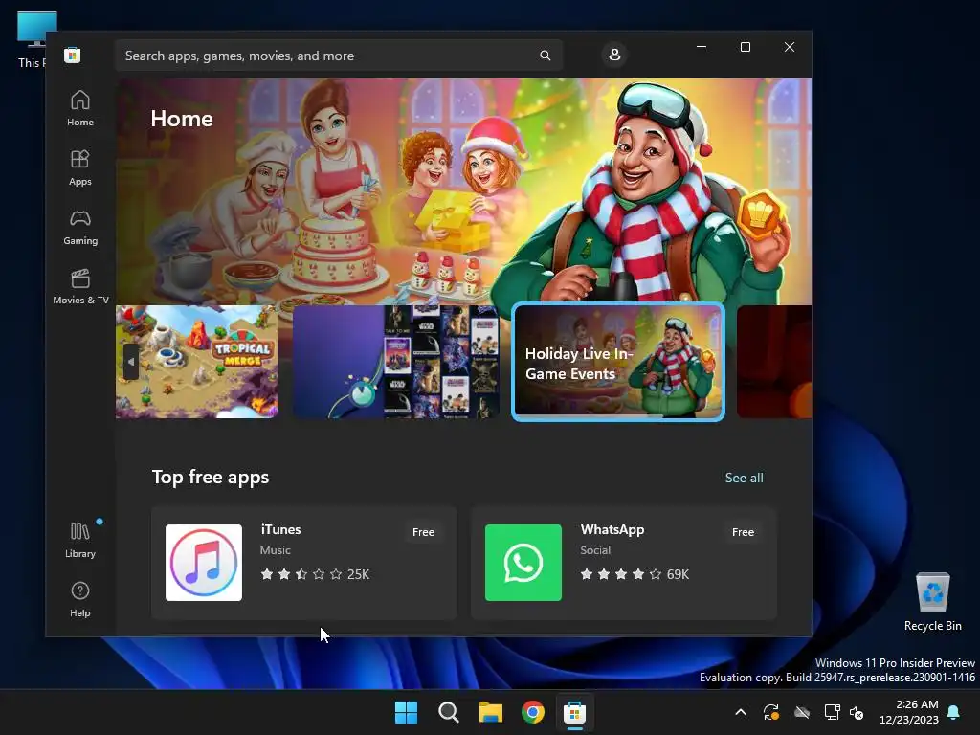The image size is (980, 735).
Task: Open the Apps section in the sidebar
Action: pos(80,167)
